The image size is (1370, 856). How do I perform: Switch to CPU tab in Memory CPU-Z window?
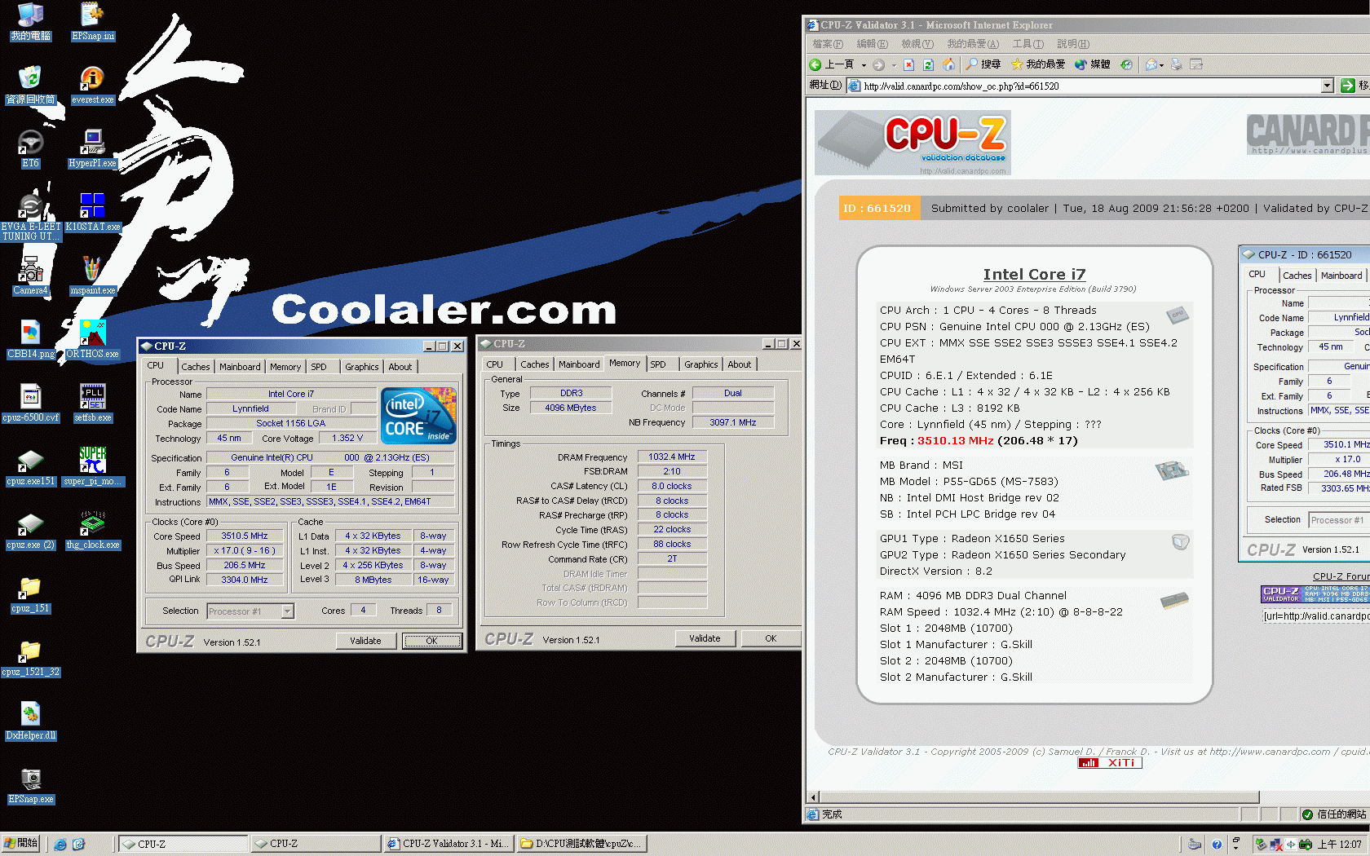pos(495,364)
